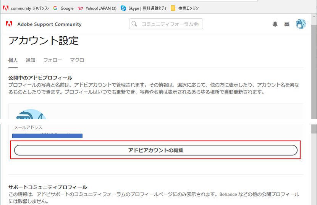This screenshot has width=317, height=205.
Task: Open the 検索エンジン bookmarks folder
Action: 184,8
